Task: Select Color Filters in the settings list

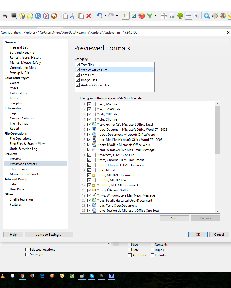Action: 18,93
